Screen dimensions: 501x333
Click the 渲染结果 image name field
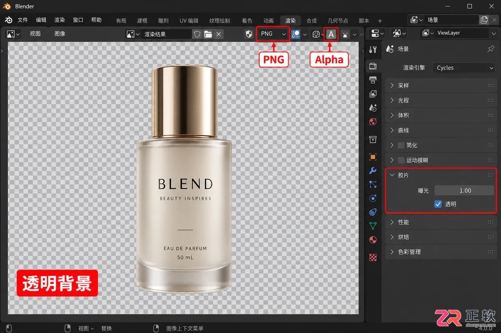coord(167,34)
